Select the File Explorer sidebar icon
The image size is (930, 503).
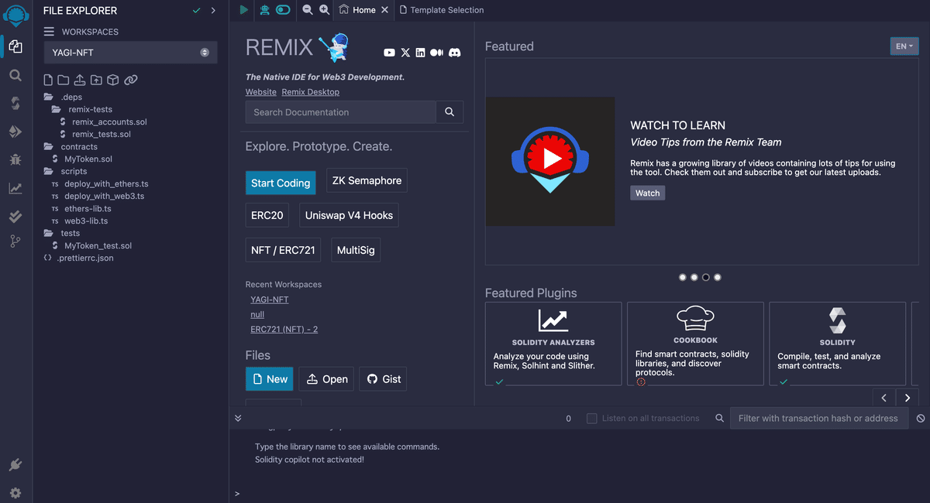(15, 46)
